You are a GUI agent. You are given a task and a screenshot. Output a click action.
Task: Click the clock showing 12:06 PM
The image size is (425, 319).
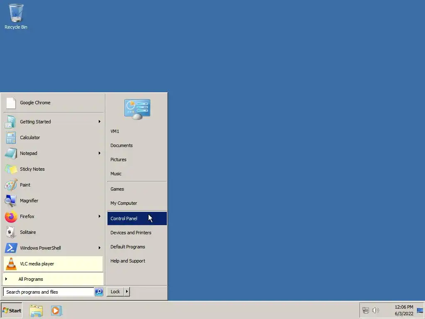click(x=404, y=307)
